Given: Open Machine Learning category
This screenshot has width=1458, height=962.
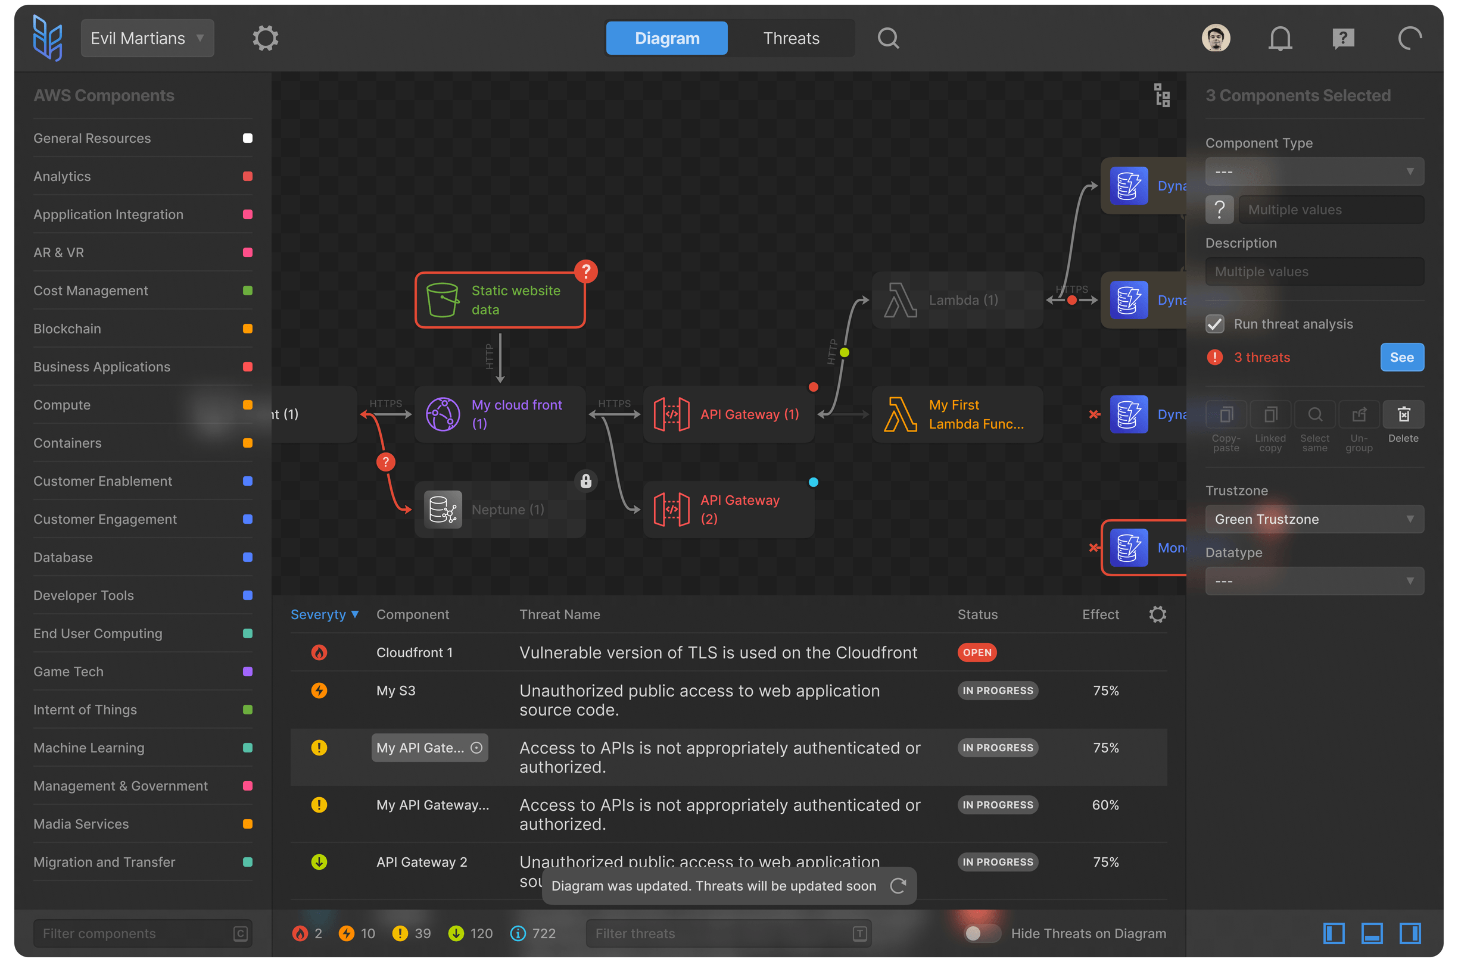Looking at the screenshot, I should click(x=143, y=747).
